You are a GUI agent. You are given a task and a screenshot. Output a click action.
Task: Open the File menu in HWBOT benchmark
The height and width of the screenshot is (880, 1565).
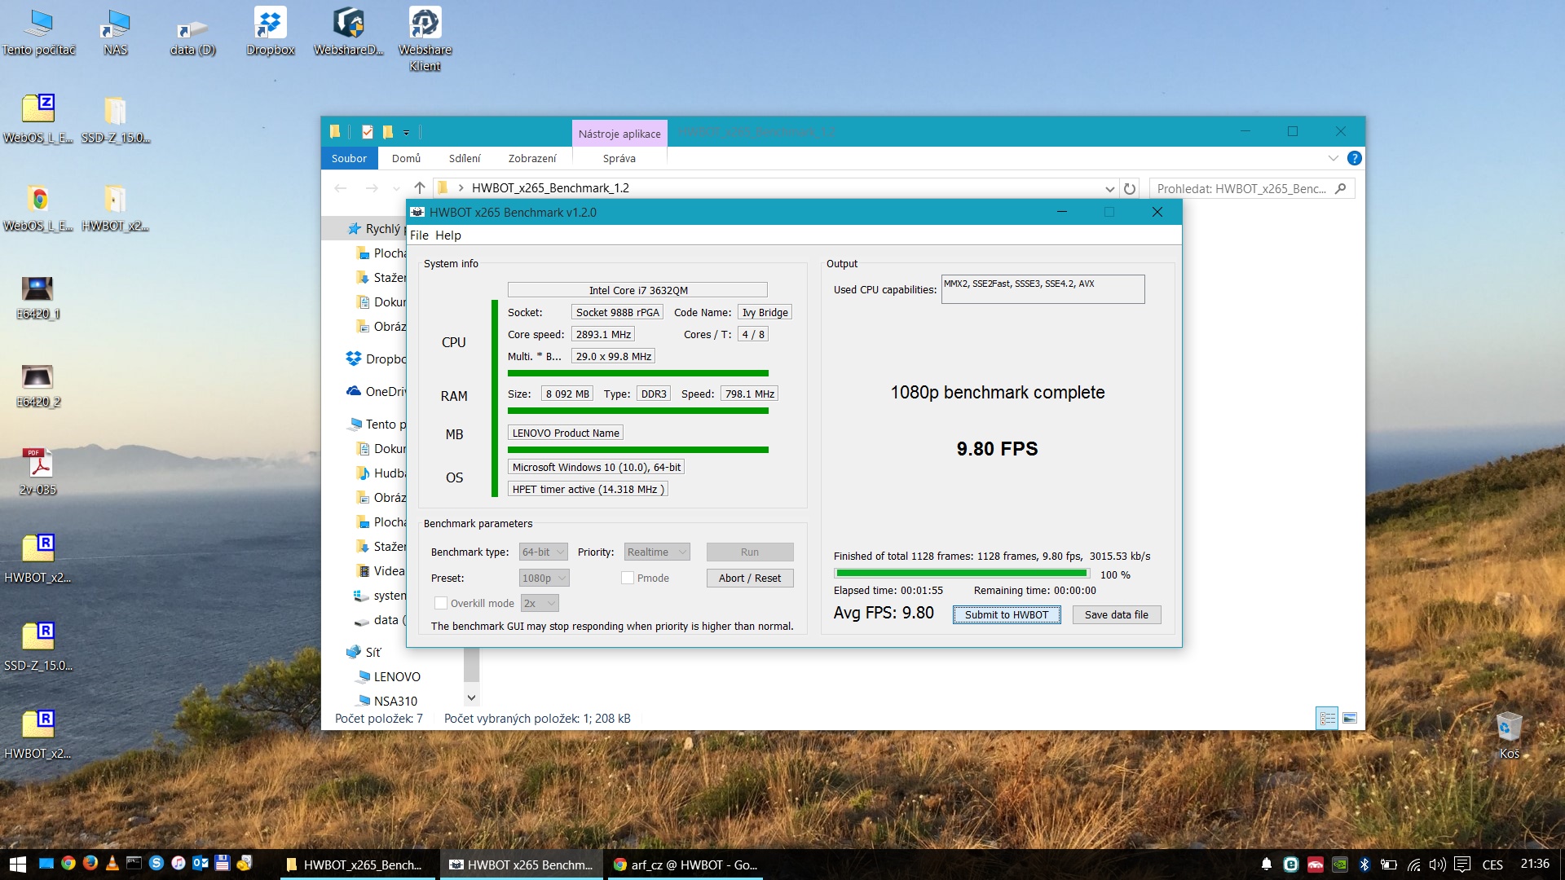tap(419, 235)
